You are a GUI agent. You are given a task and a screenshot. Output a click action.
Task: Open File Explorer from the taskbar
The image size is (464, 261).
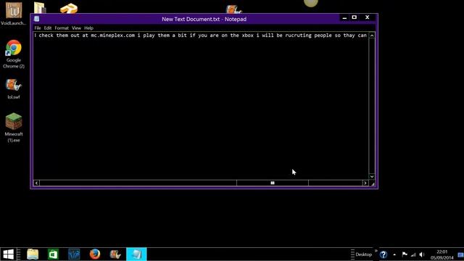[33, 254]
